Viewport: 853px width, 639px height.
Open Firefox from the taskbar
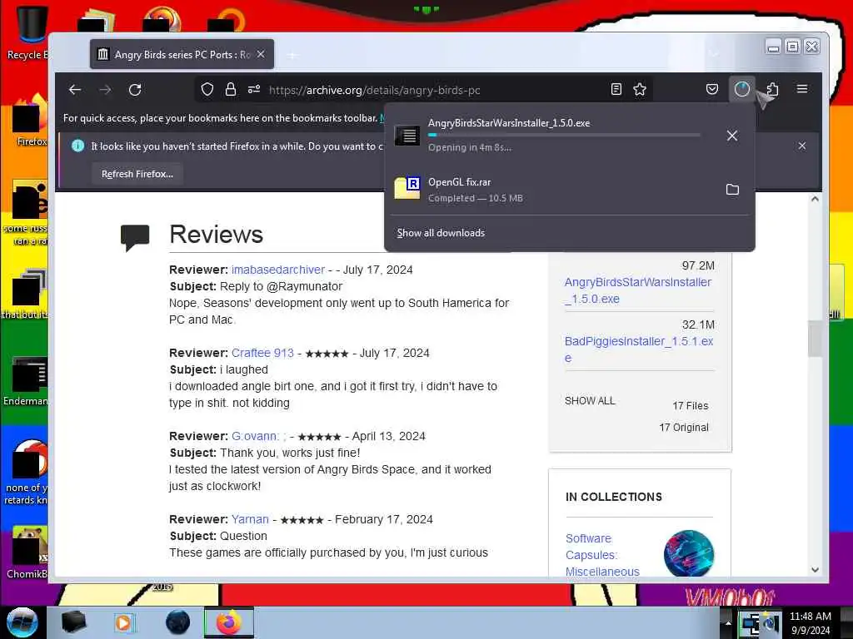tap(229, 622)
